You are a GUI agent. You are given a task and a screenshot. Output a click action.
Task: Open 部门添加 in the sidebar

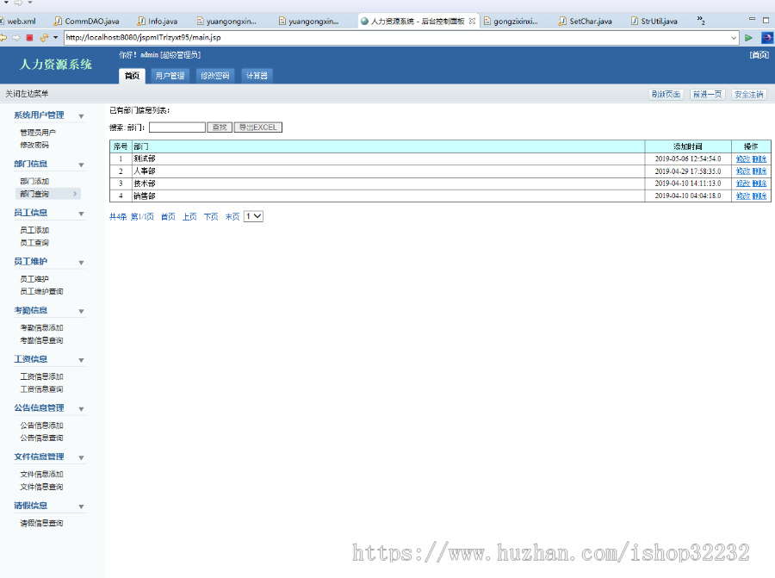(34, 182)
